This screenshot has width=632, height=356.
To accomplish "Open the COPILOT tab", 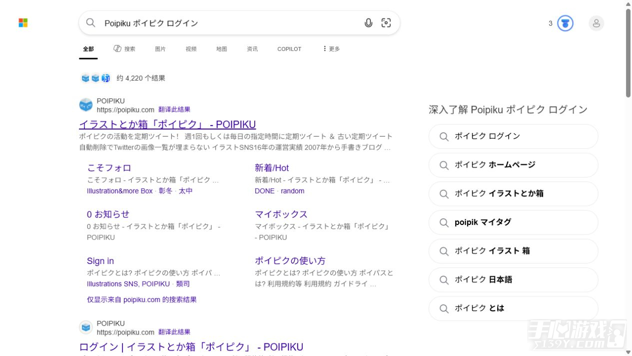I will [289, 49].
